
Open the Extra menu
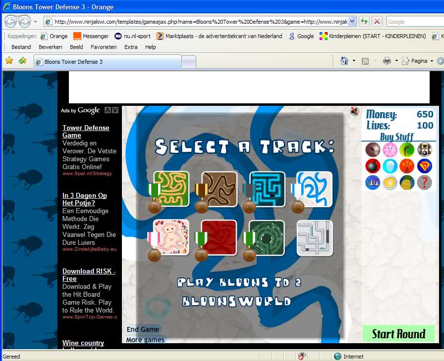131,47
